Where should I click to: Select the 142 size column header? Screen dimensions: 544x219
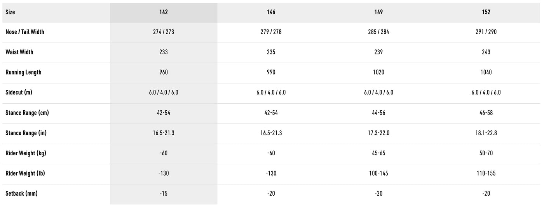click(x=164, y=12)
